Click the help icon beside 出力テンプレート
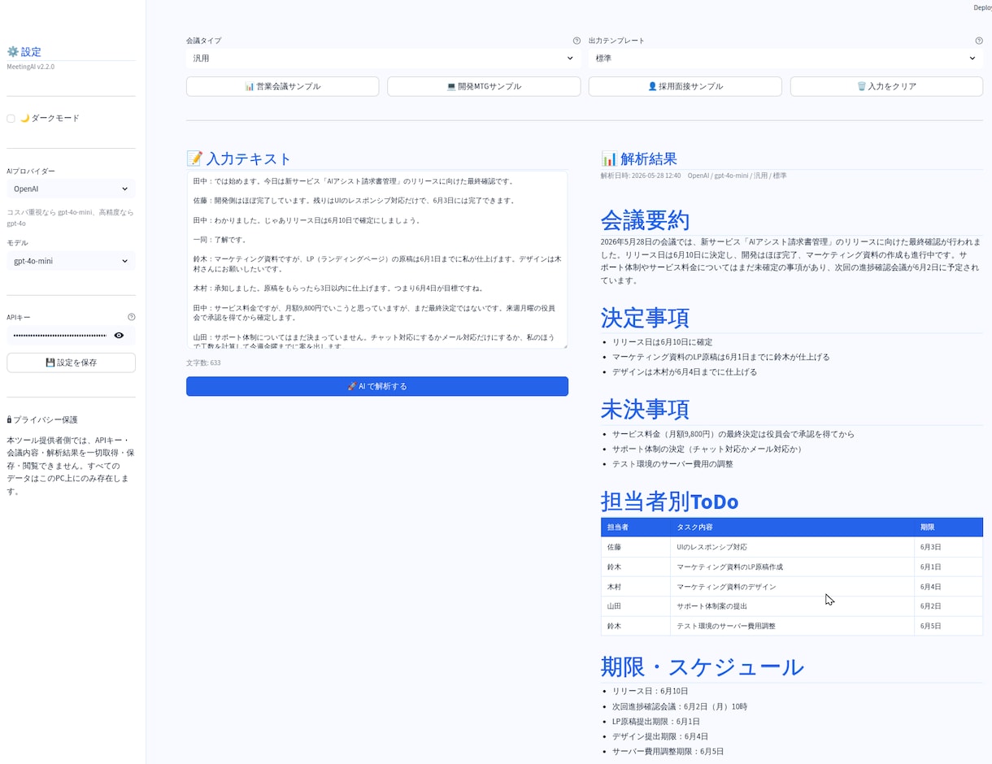Screen dimensions: 992x764 (979, 41)
